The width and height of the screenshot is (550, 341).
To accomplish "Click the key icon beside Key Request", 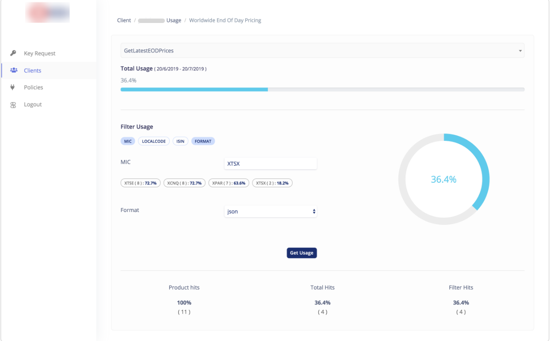I will (13, 53).
